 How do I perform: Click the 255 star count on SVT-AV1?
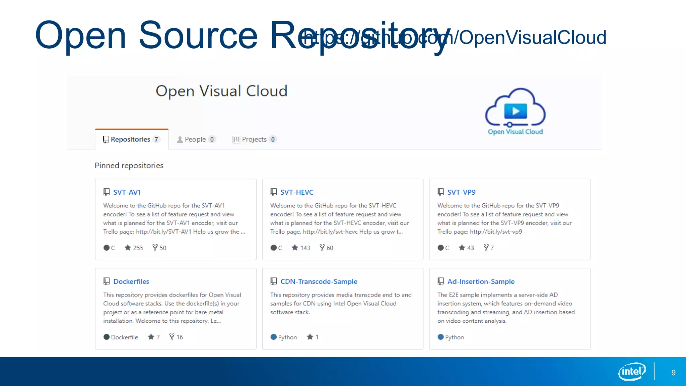pos(138,248)
